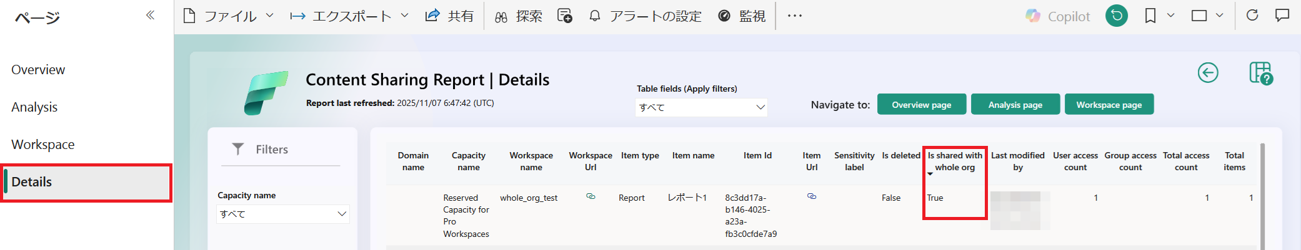Click the Analysis page navigation button
The width and height of the screenshot is (1301, 250).
pyautogui.click(x=1015, y=105)
